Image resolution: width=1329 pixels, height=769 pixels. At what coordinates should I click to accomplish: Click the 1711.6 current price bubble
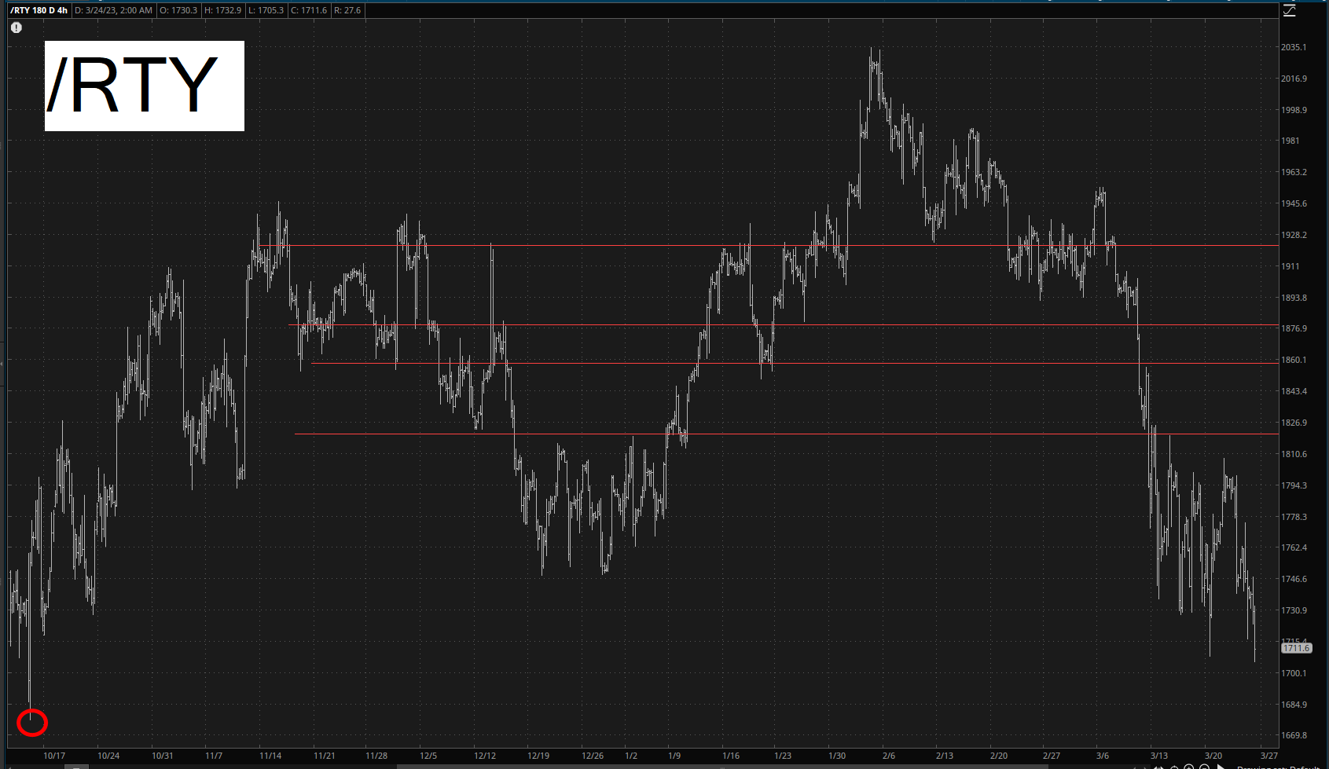[1296, 648]
